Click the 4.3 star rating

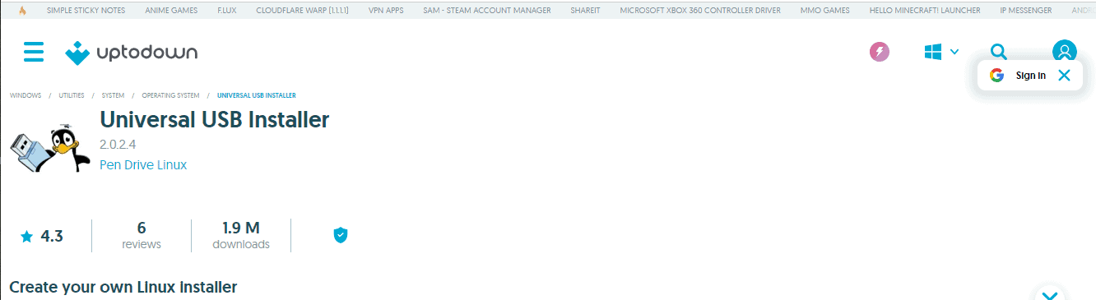tap(41, 236)
